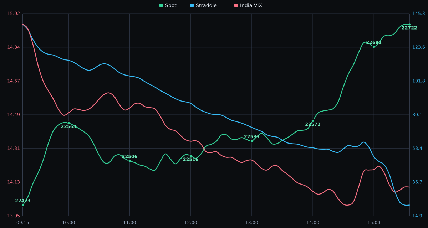This screenshot has width=428, height=228.
Task: Click the 15.02 left axis VIX value
Action: (14, 14)
